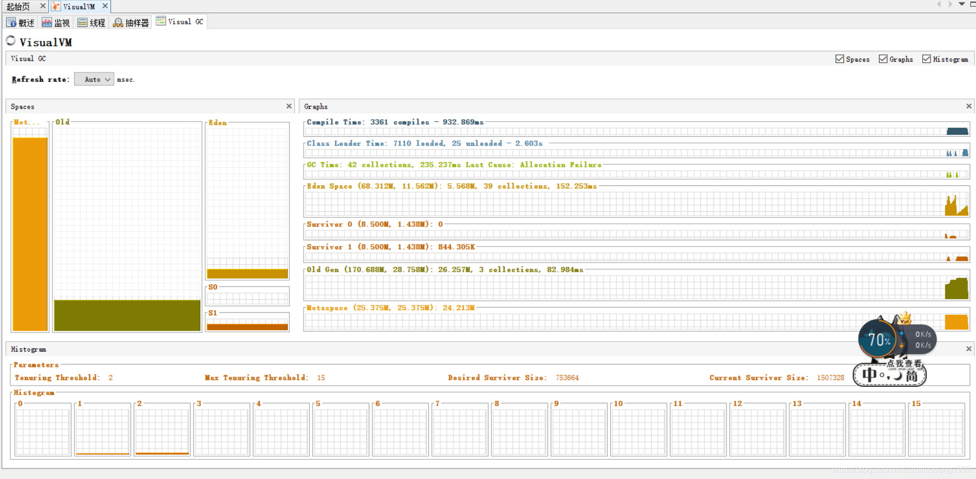Click the Survivor 0 graph
The width and height of the screenshot is (976, 479).
637,234
